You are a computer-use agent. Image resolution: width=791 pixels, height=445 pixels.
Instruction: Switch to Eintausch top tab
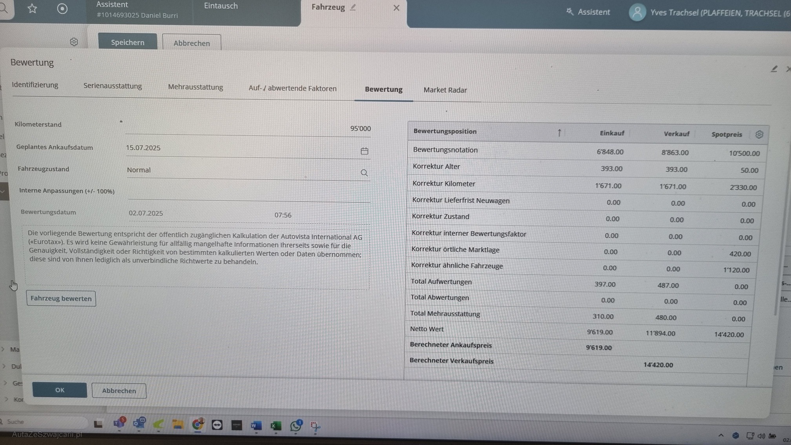pos(221,6)
